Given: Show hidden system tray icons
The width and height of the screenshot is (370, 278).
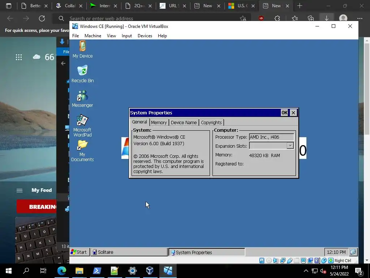Looking at the screenshot, I should click(x=306, y=271).
